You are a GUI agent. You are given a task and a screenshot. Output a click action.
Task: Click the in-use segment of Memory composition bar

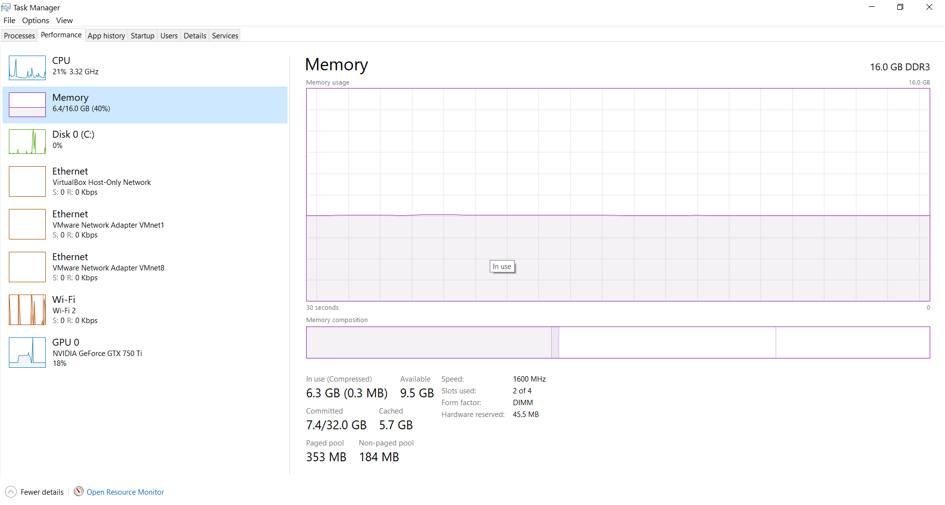pos(428,343)
